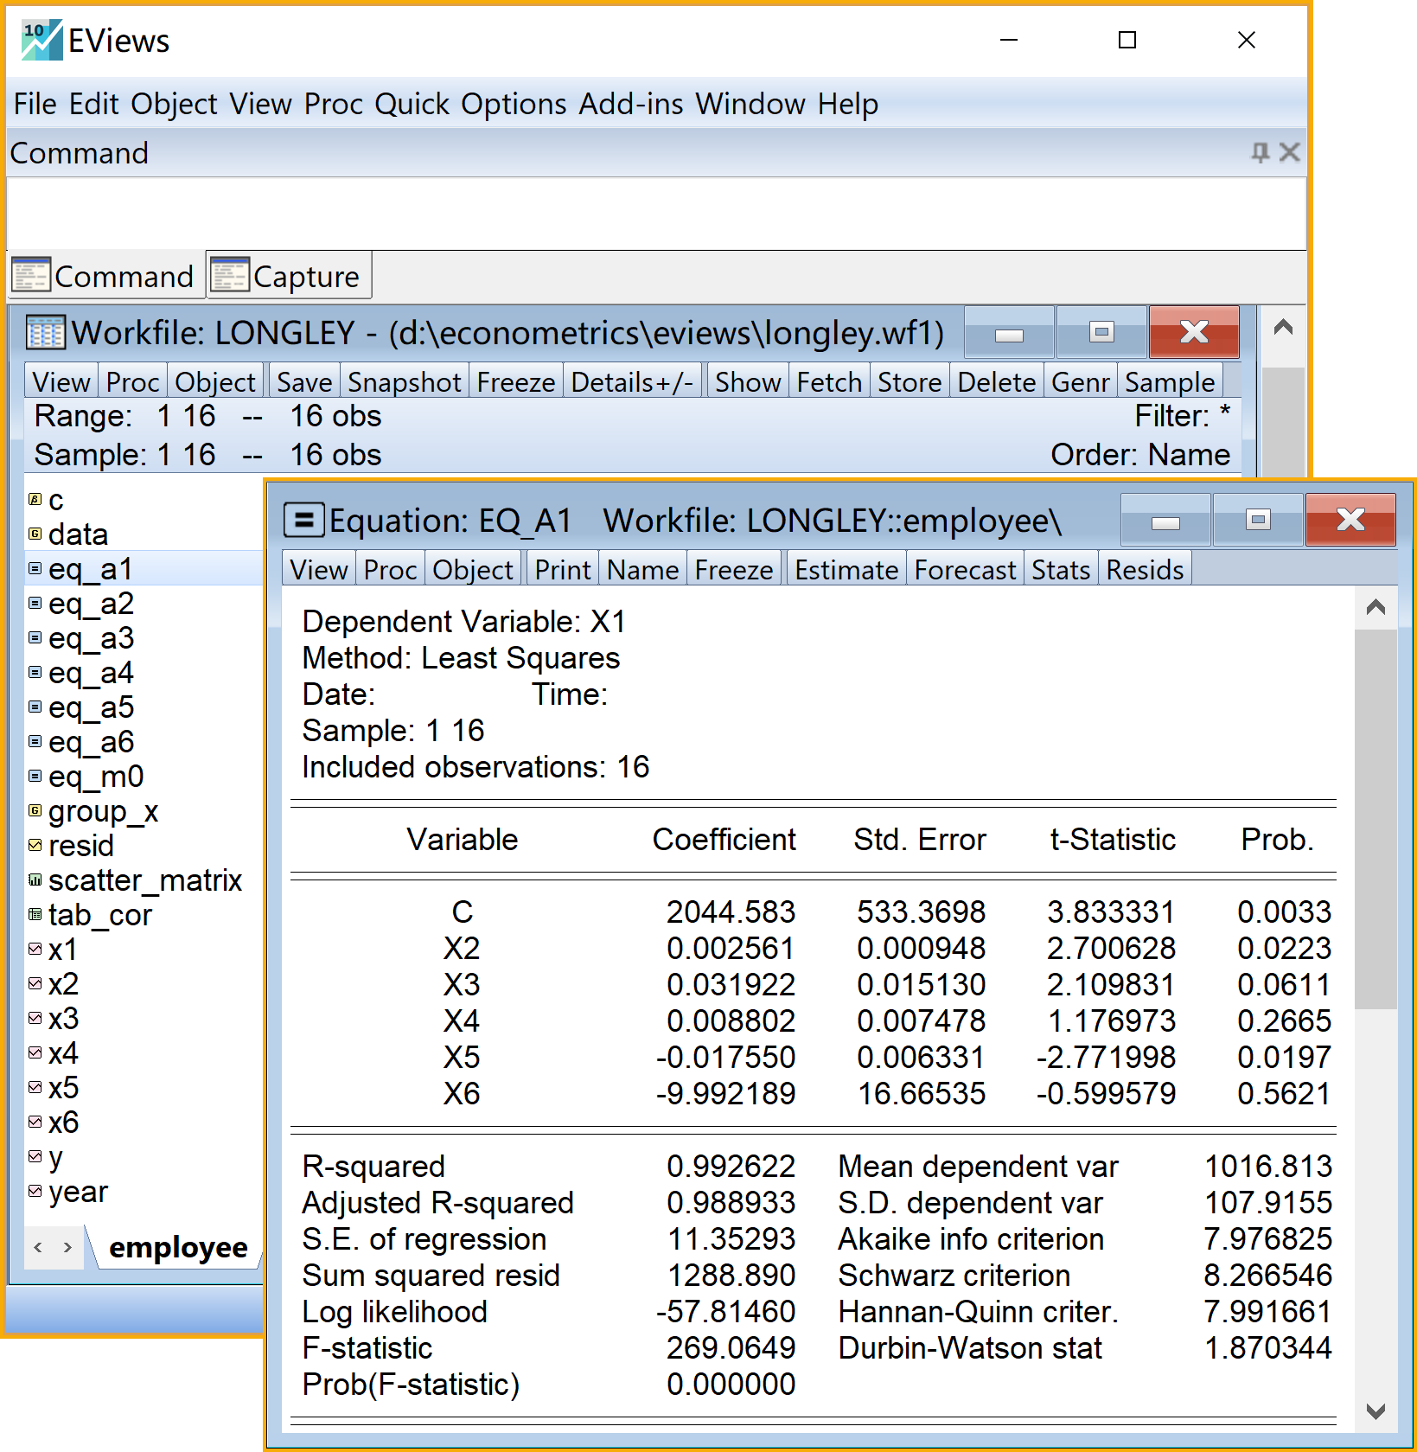Click the scatter_matrix graph object icon
This screenshot has width=1417, height=1452.
[35, 880]
